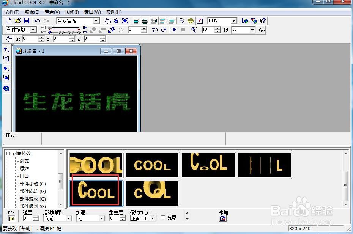Select 部件旋转 (G) in the effects tree

point(33,192)
